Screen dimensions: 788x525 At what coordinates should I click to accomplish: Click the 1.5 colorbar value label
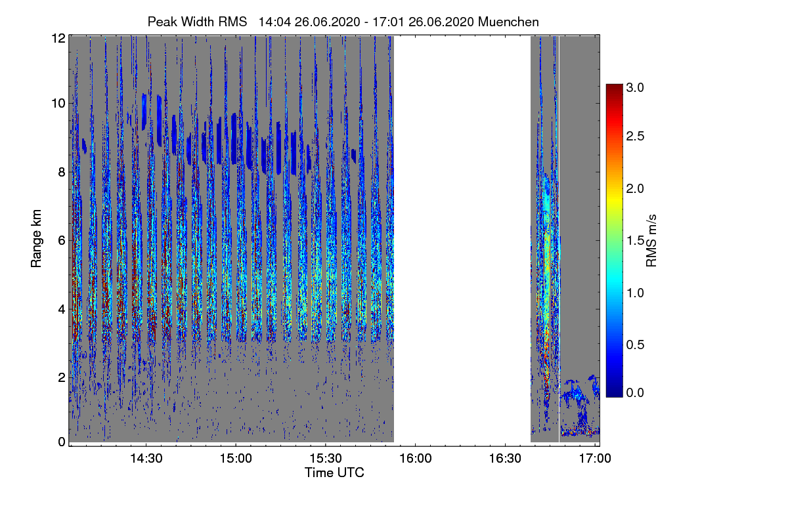tap(635, 240)
